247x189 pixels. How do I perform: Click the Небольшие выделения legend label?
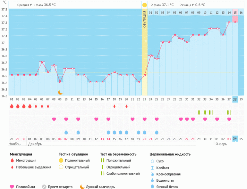[33, 167]
